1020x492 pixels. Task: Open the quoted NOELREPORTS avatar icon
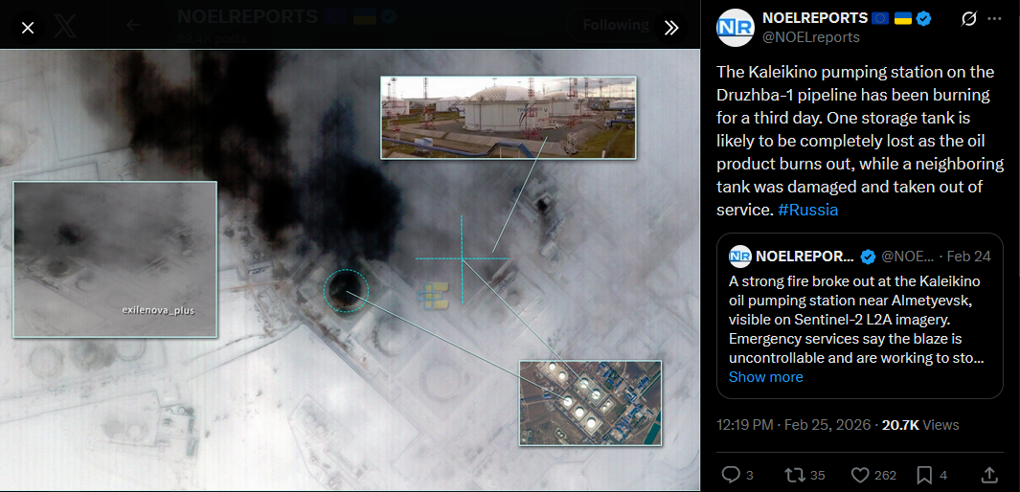coord(739,257)
